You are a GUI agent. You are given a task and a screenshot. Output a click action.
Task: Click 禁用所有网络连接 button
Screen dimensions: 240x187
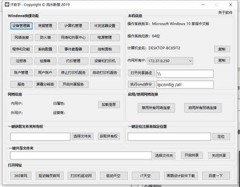click(156, 108)
